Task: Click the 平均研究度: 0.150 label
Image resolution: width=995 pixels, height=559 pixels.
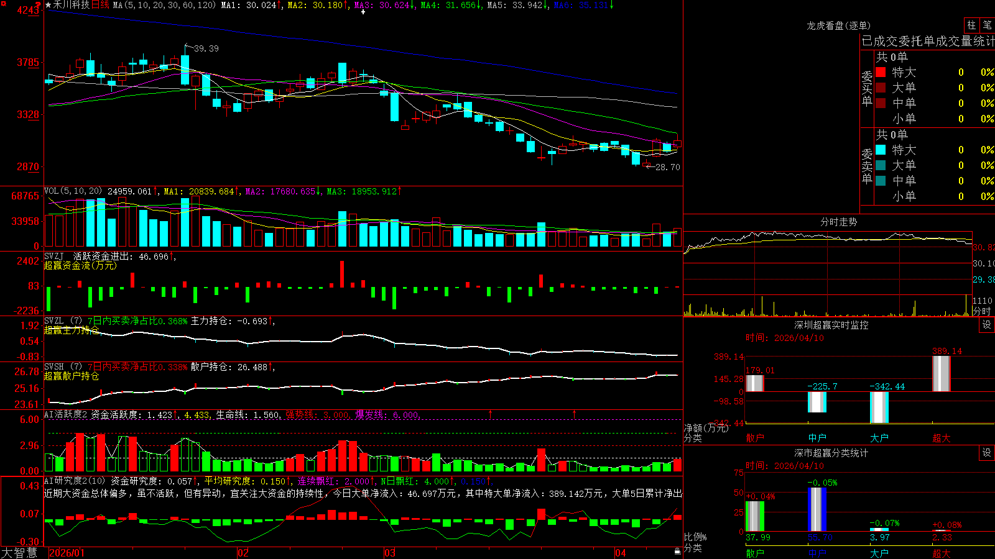Action: pos(245,481)
